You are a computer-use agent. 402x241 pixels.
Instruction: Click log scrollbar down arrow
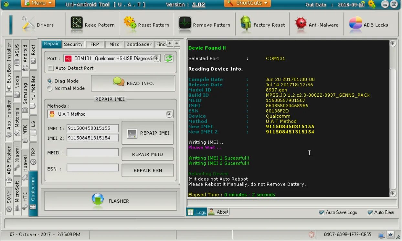(x=393, y=194)
